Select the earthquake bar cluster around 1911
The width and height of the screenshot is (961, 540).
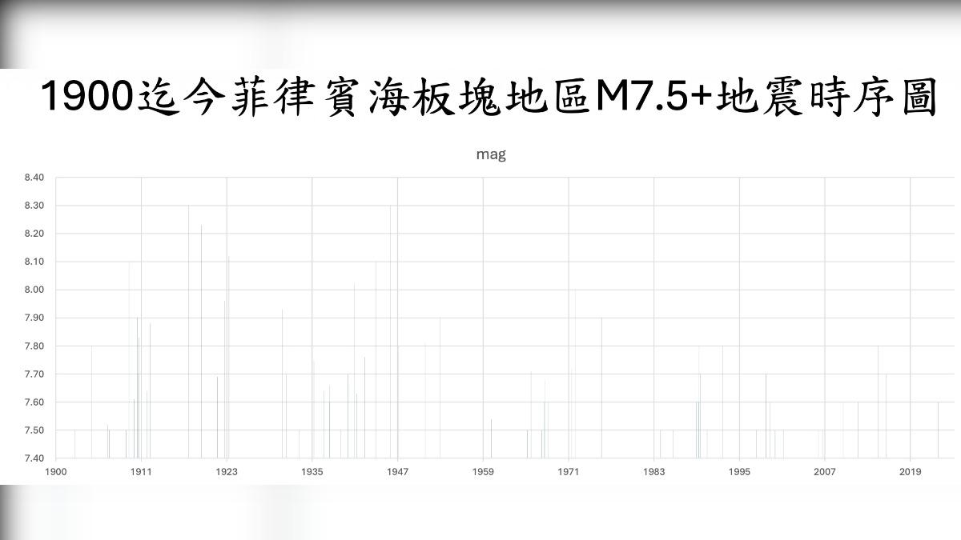[x=140, y=384]
